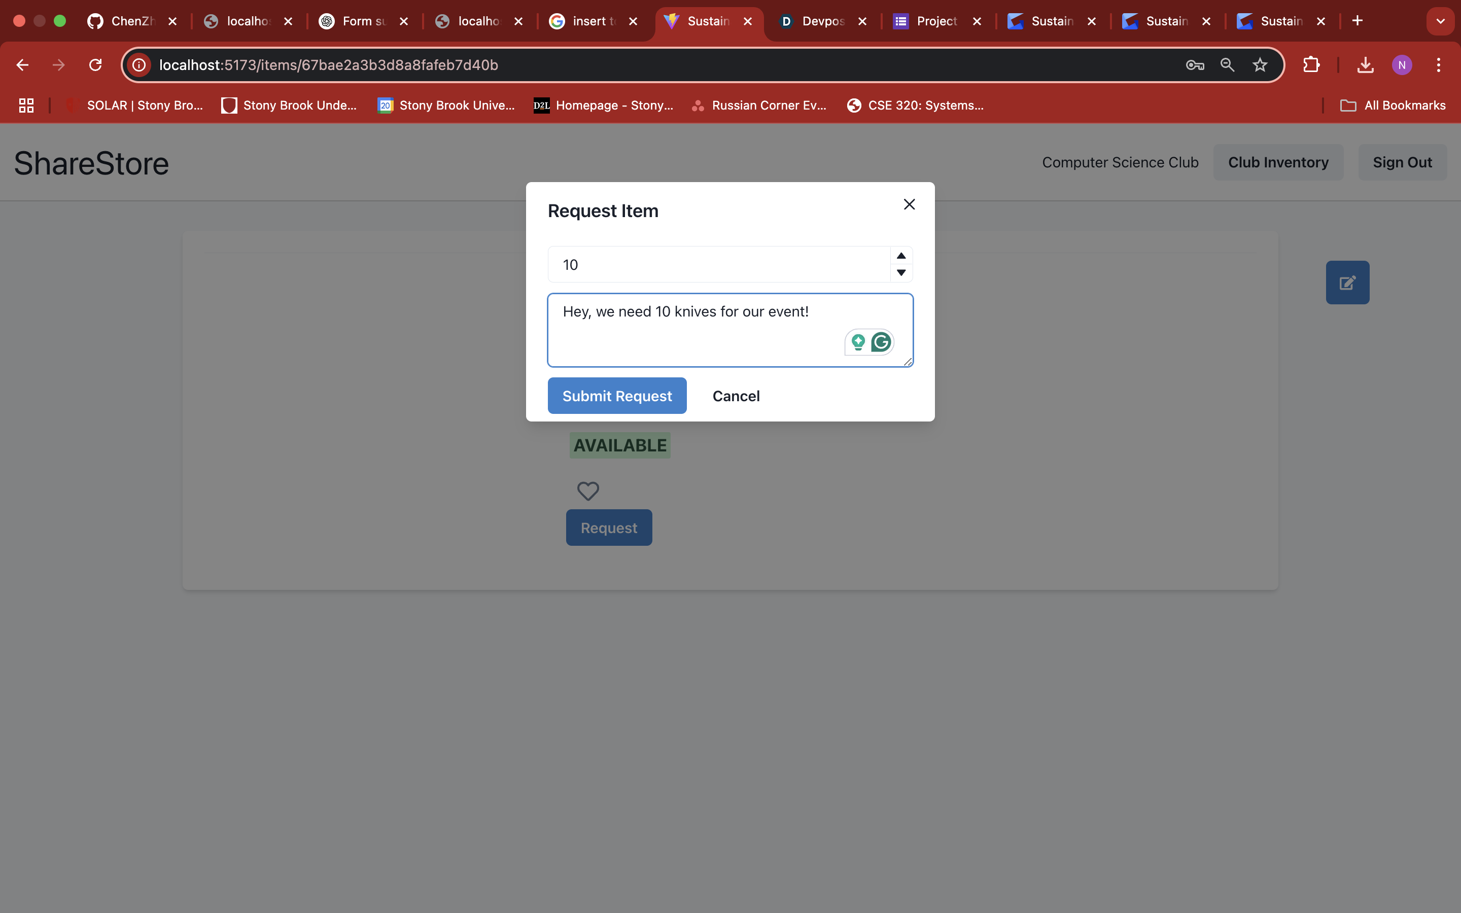
Task: Close the Request Item dialog with X
Action: tap(909, 205)
